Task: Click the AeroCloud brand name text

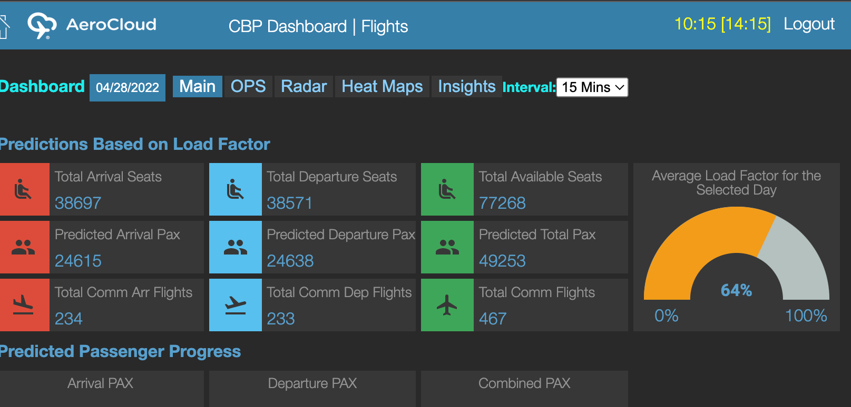Action: point(111,25)
